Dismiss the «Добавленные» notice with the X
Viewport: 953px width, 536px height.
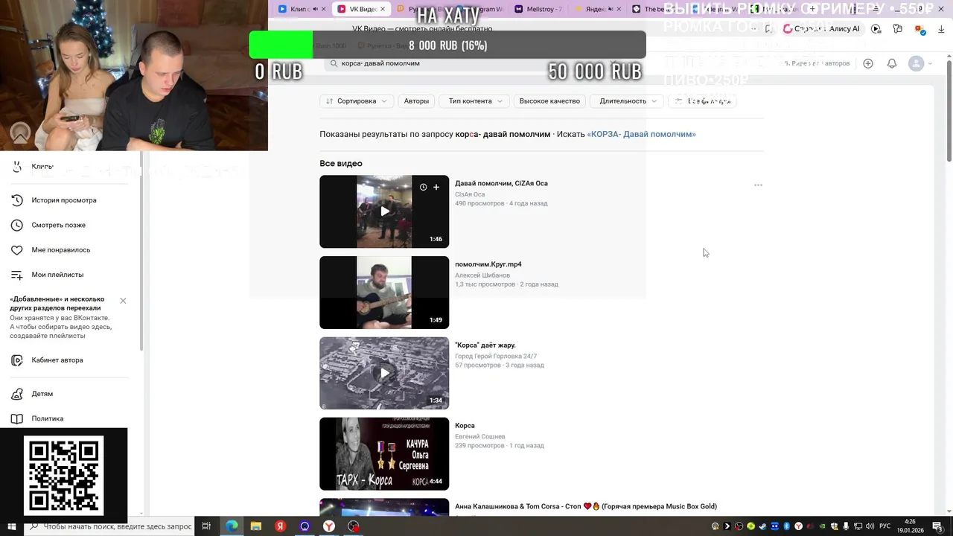pyautogui.click(x=123, y=301)
